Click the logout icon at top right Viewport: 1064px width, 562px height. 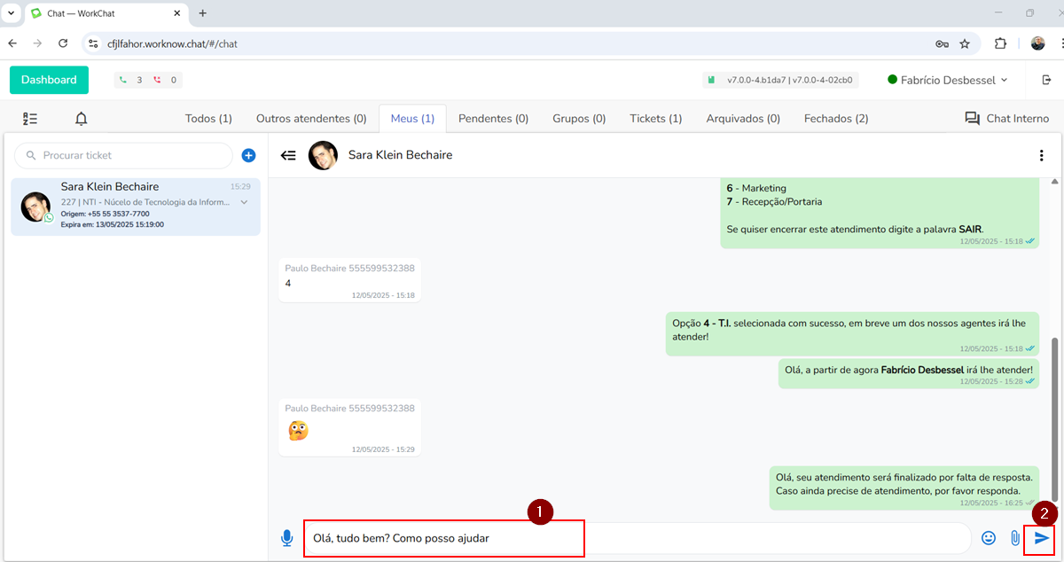(x=1046, y=80)
